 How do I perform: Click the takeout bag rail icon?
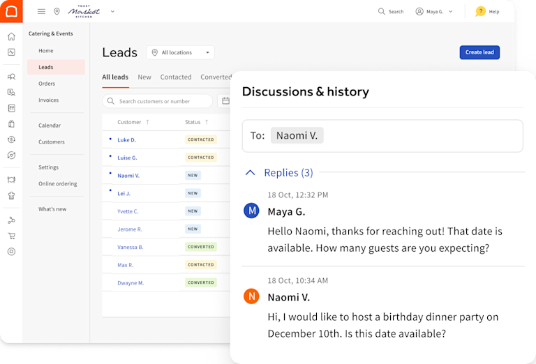pos(11,124)
